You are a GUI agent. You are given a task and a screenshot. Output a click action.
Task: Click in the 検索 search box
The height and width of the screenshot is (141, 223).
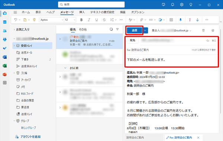[91, 4]
